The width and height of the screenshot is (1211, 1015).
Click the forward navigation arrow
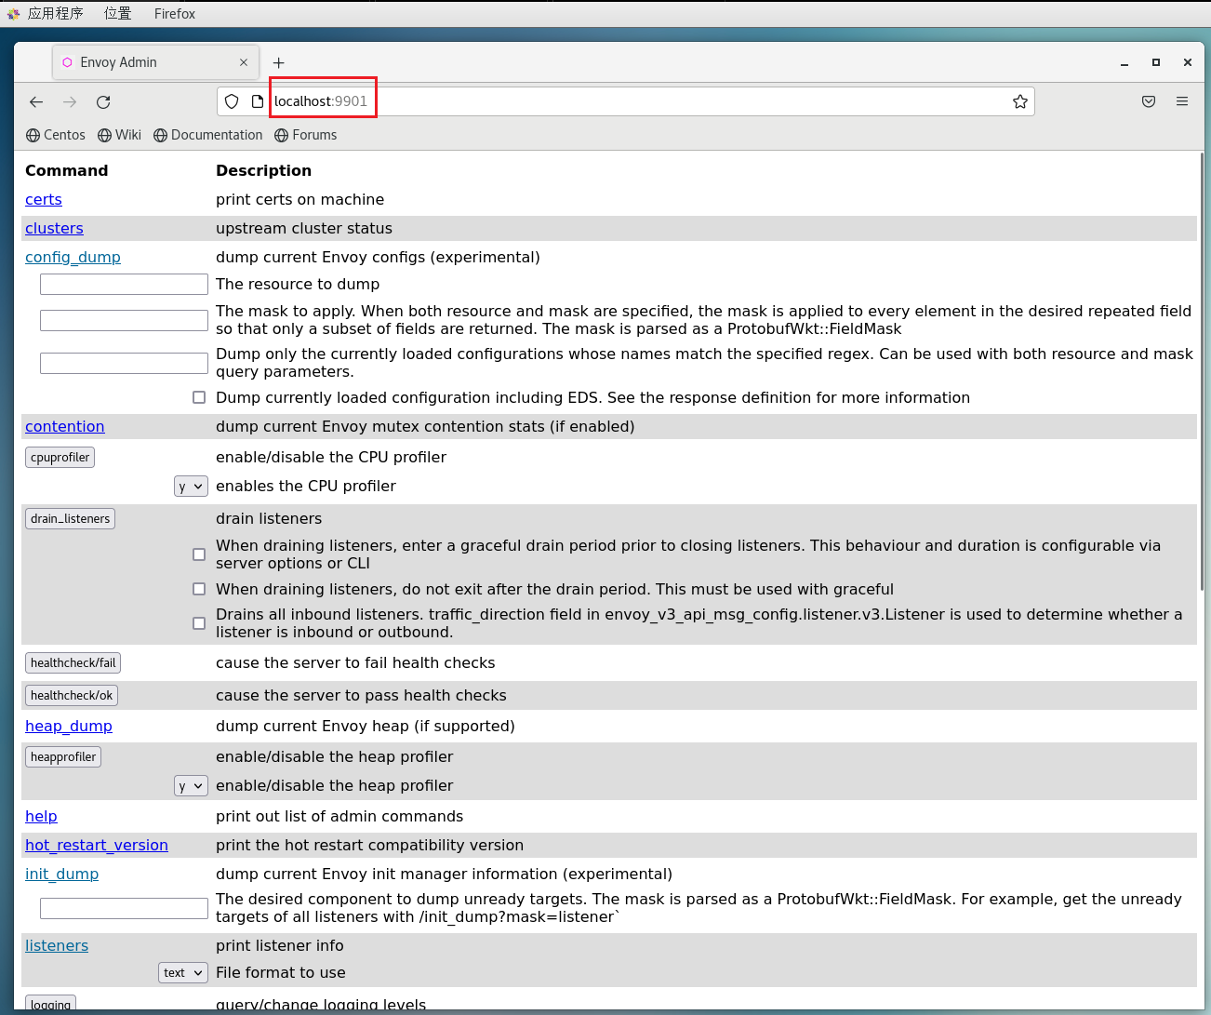tap(70, 101)
